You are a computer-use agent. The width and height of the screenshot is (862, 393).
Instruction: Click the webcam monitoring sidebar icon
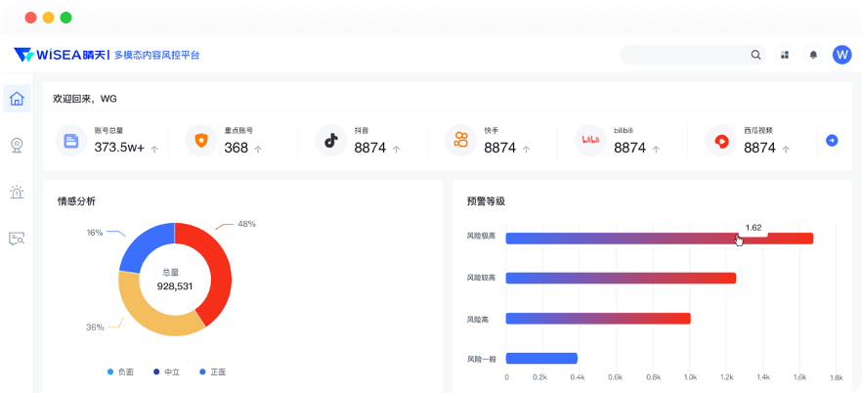pyautogui.click(x=17, y=145)
